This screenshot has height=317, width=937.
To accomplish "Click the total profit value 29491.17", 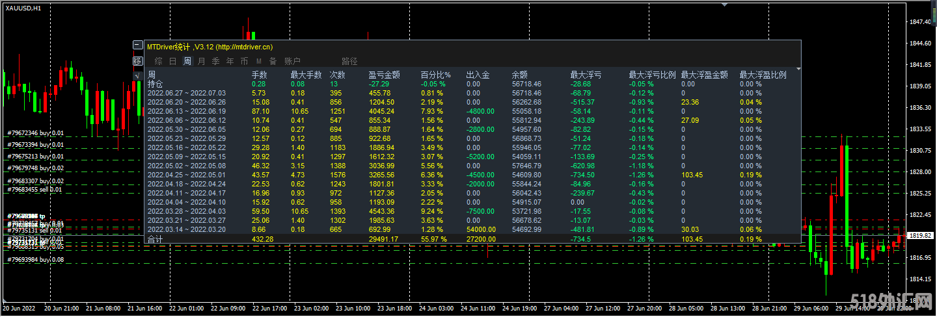I will tap(383, 239).
